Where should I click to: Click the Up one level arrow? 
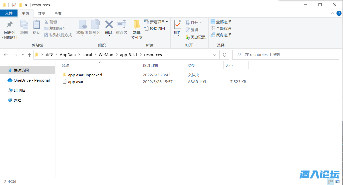pos(29,55)
